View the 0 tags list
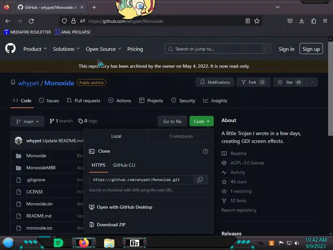 tap(87, 121)
